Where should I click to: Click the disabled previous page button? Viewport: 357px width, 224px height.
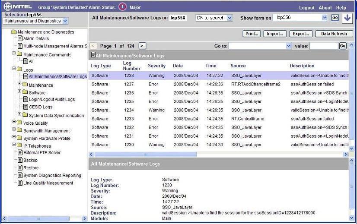click(x=93, y=46)
